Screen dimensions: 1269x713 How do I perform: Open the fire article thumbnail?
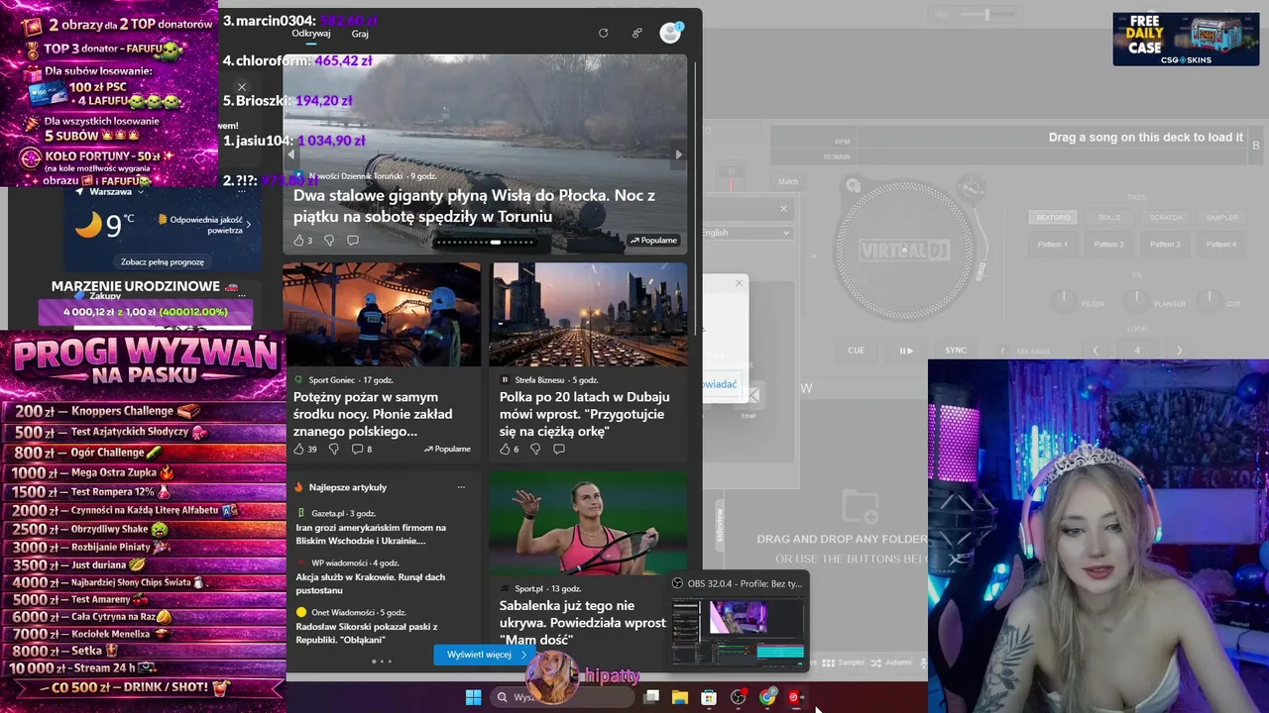[x=382, y=314]
